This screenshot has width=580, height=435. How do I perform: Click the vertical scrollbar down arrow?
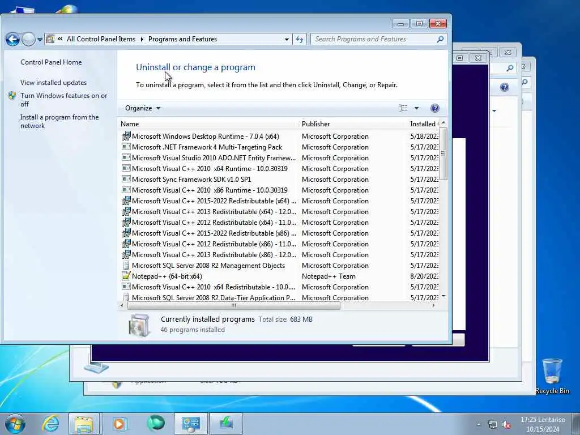(x=443, y=297)
